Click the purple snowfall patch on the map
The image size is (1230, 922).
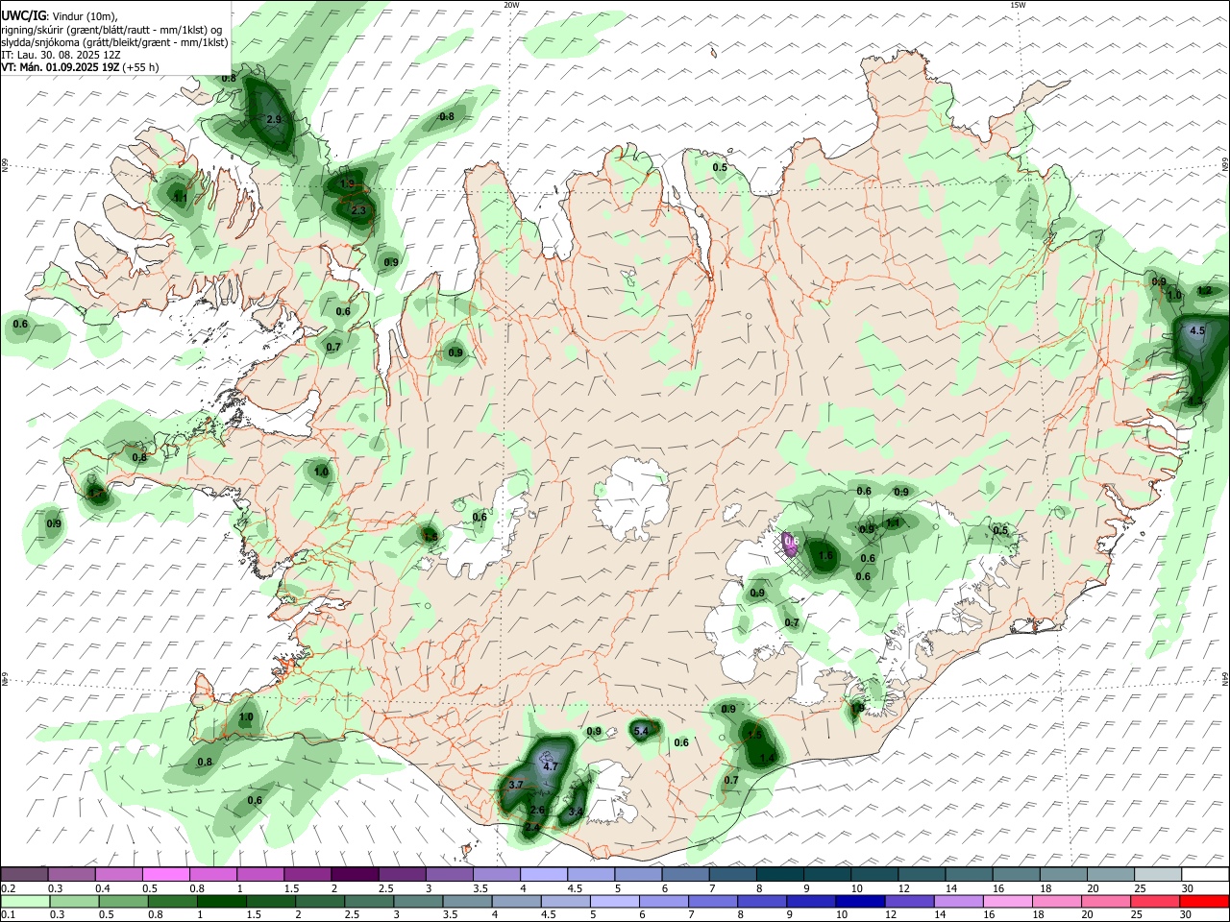790,545
